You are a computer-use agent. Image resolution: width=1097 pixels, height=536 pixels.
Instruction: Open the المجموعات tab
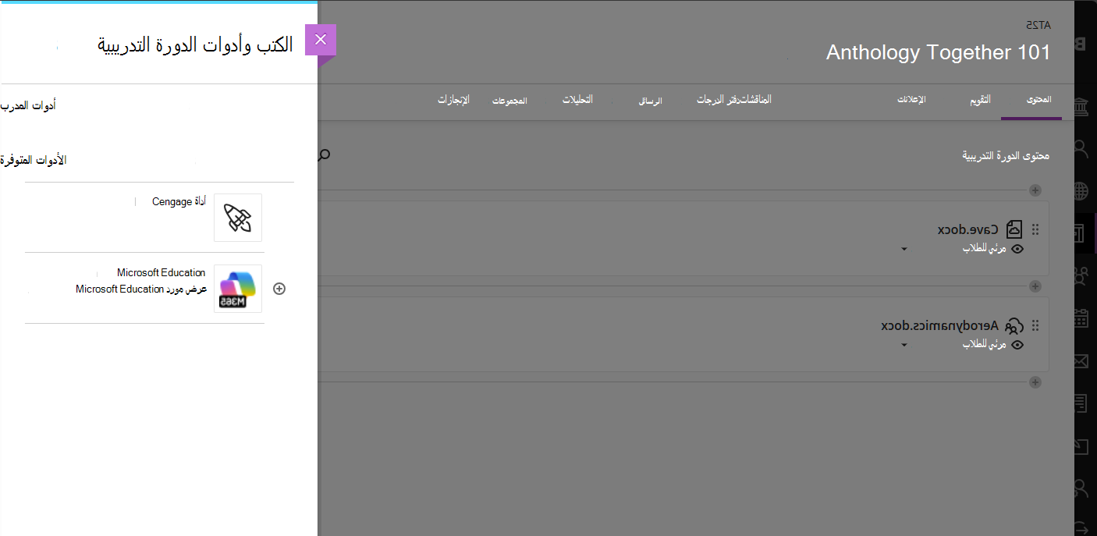tap(509, 101)
